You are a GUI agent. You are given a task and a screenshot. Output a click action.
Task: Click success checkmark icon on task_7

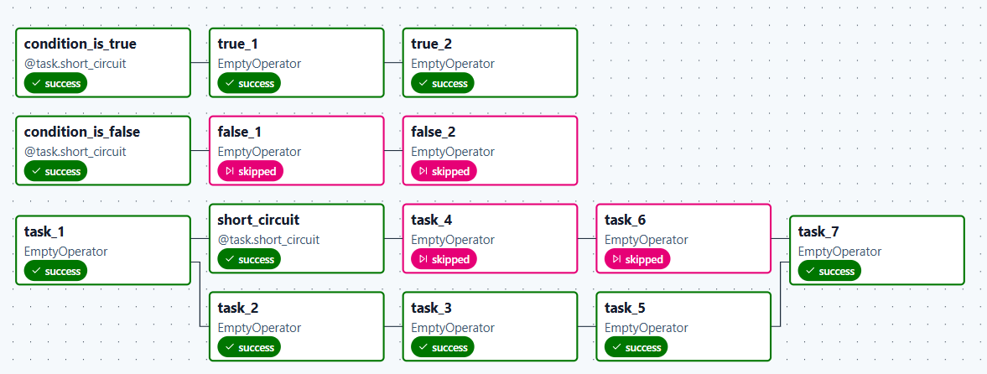tap(811, 272)
